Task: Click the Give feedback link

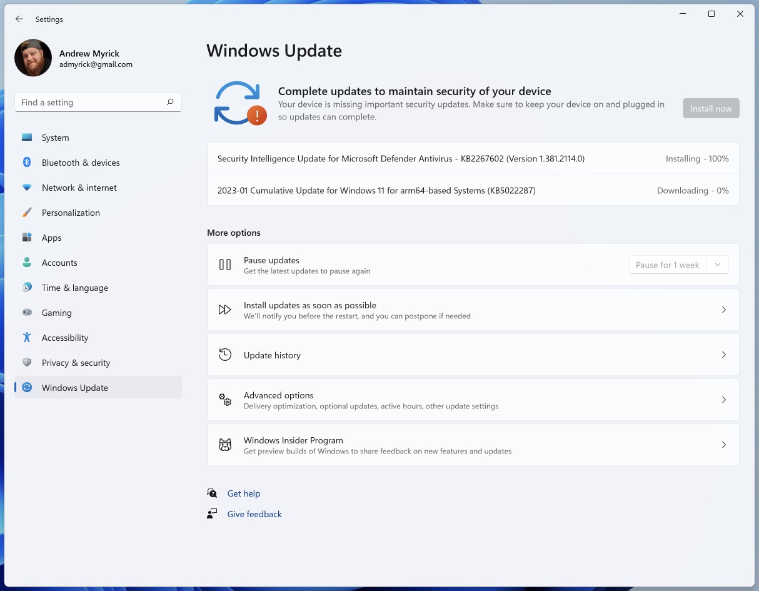Action: tap(254, 514)
